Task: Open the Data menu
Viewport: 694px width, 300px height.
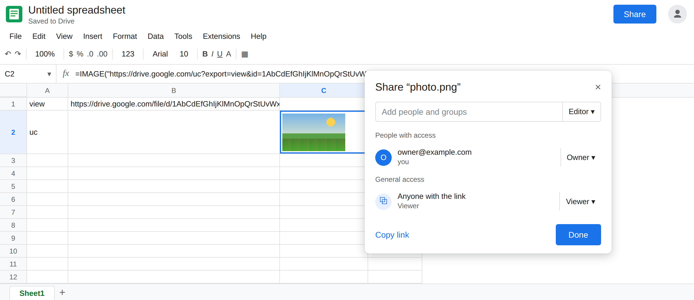Action: coord(156,36)
